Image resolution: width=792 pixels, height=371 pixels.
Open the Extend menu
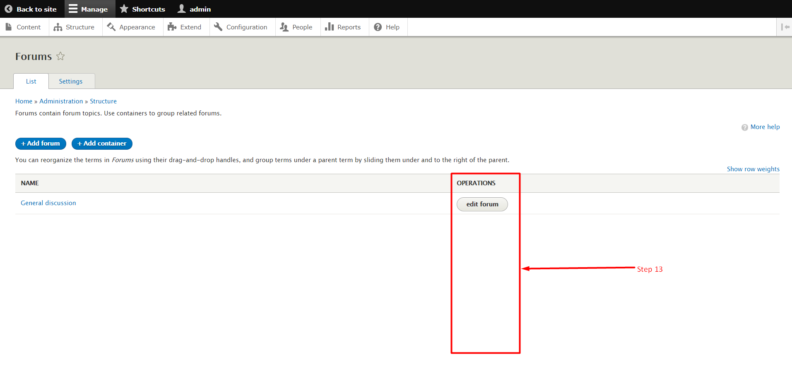click(185, 27)
